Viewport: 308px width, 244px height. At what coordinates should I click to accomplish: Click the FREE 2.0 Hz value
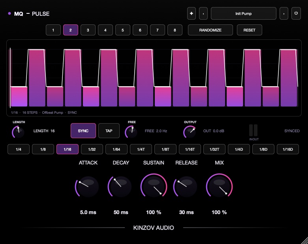coord(156,131)
